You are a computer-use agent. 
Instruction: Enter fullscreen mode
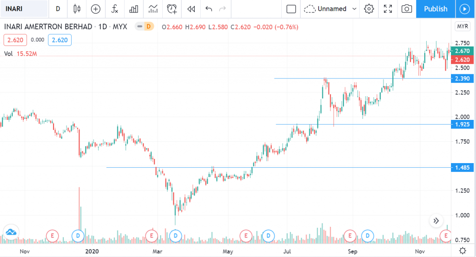[x=388, y=9]
